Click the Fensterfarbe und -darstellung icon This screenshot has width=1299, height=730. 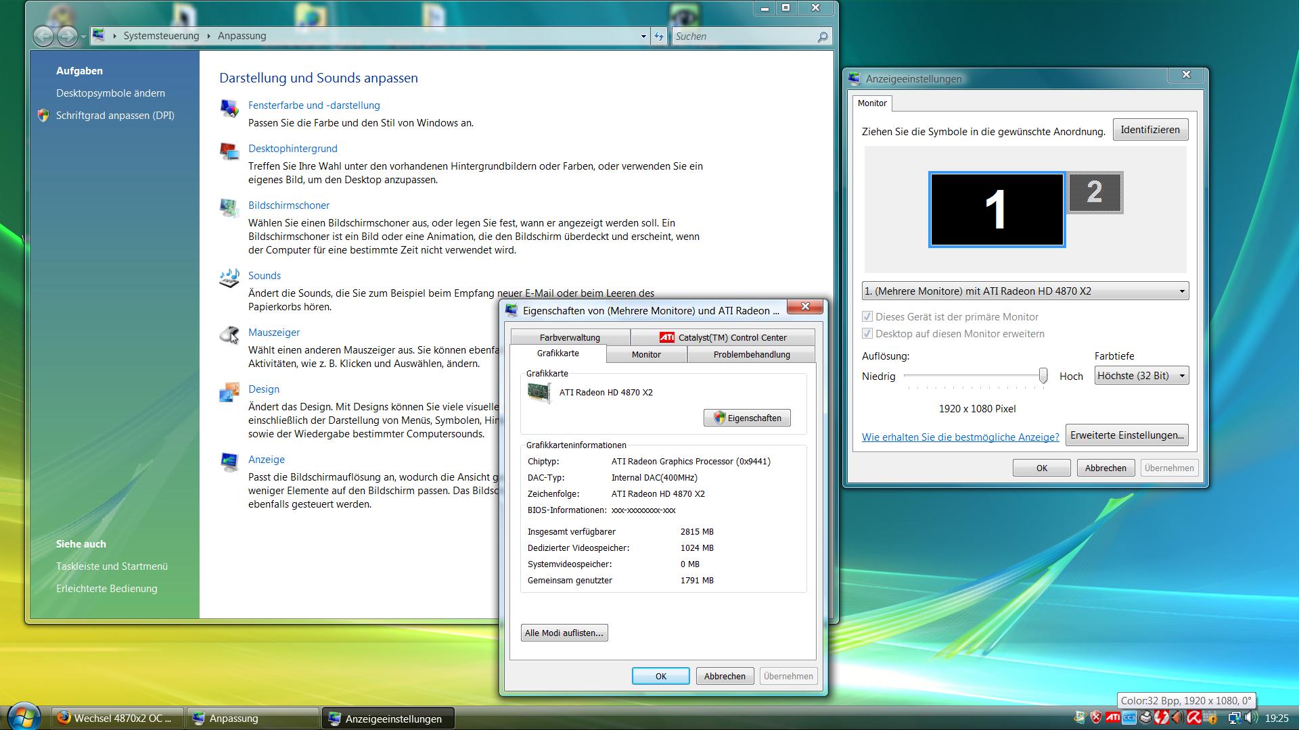(x=229, y=108)
